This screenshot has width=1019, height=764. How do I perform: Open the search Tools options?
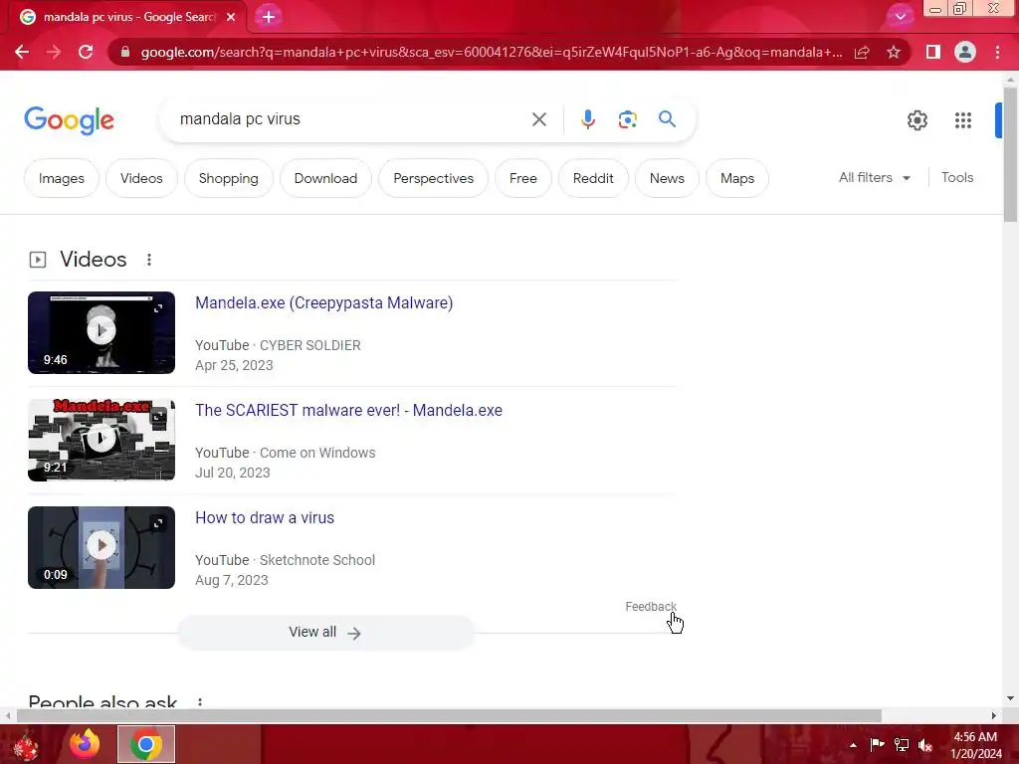point(957,177)
